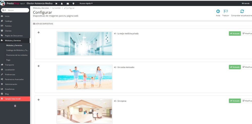Click Comprobar actualizaciones refresh icon

[242, 11]
